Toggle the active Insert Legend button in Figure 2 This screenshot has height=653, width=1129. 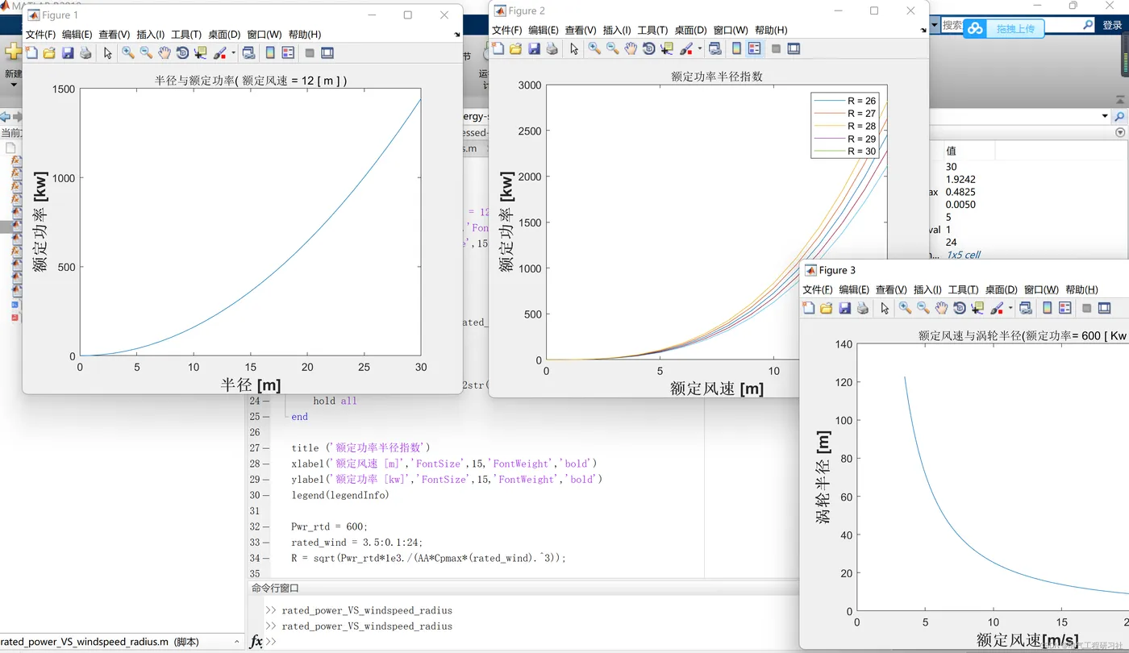pos(754,48)
